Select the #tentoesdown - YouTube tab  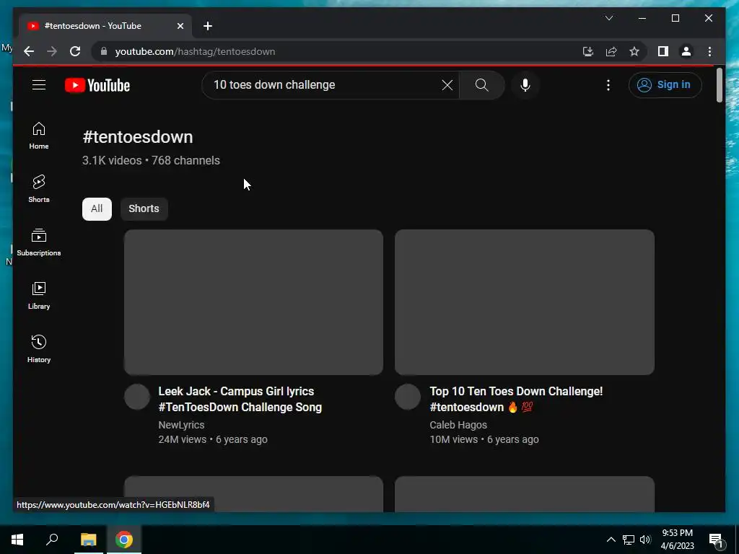(105, 26)
